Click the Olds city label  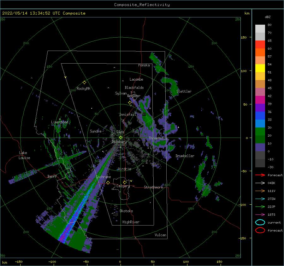click(120, 132)
